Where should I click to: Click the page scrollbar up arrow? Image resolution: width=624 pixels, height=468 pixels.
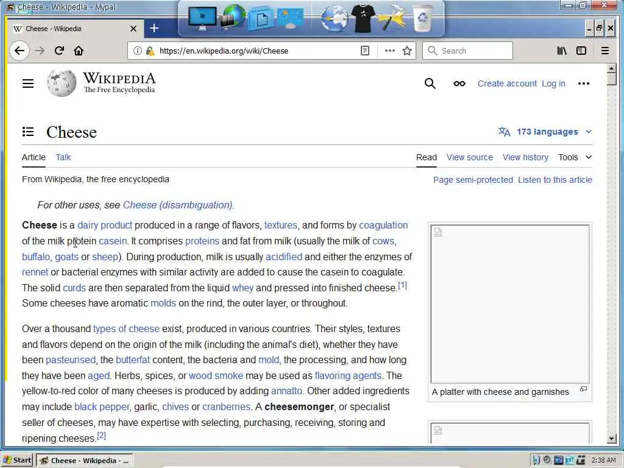(x=612, y=68)
